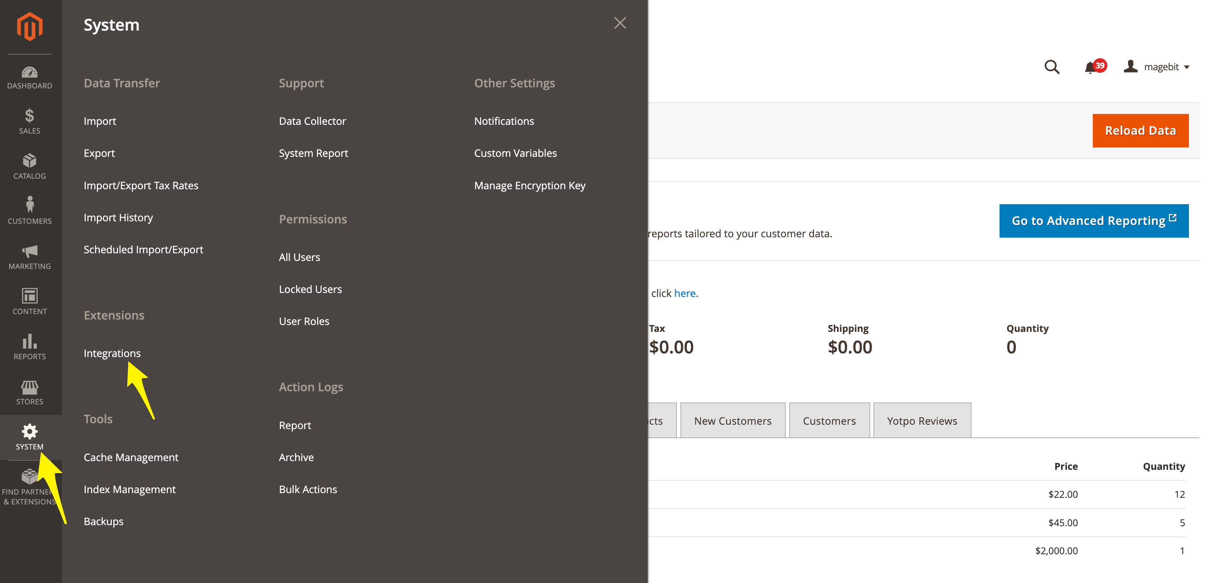Viewport: 1221px width, 583px height.
Task: Click the Magento logo icon
Action: point(30,27)
